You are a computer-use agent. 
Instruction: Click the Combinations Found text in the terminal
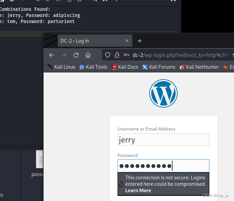tap(25, 9)
